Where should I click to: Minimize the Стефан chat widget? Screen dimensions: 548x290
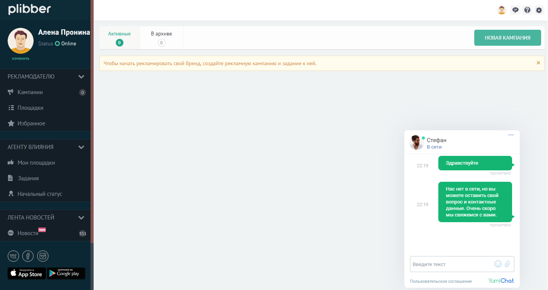point(511,135)
